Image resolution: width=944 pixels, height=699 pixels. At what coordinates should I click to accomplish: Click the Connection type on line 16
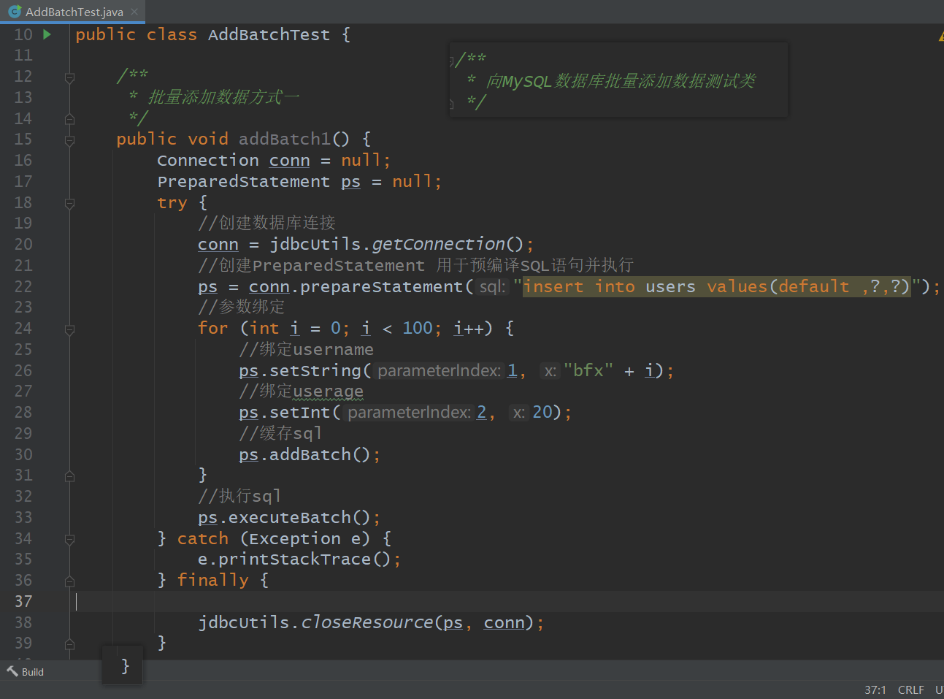[208, 161]
